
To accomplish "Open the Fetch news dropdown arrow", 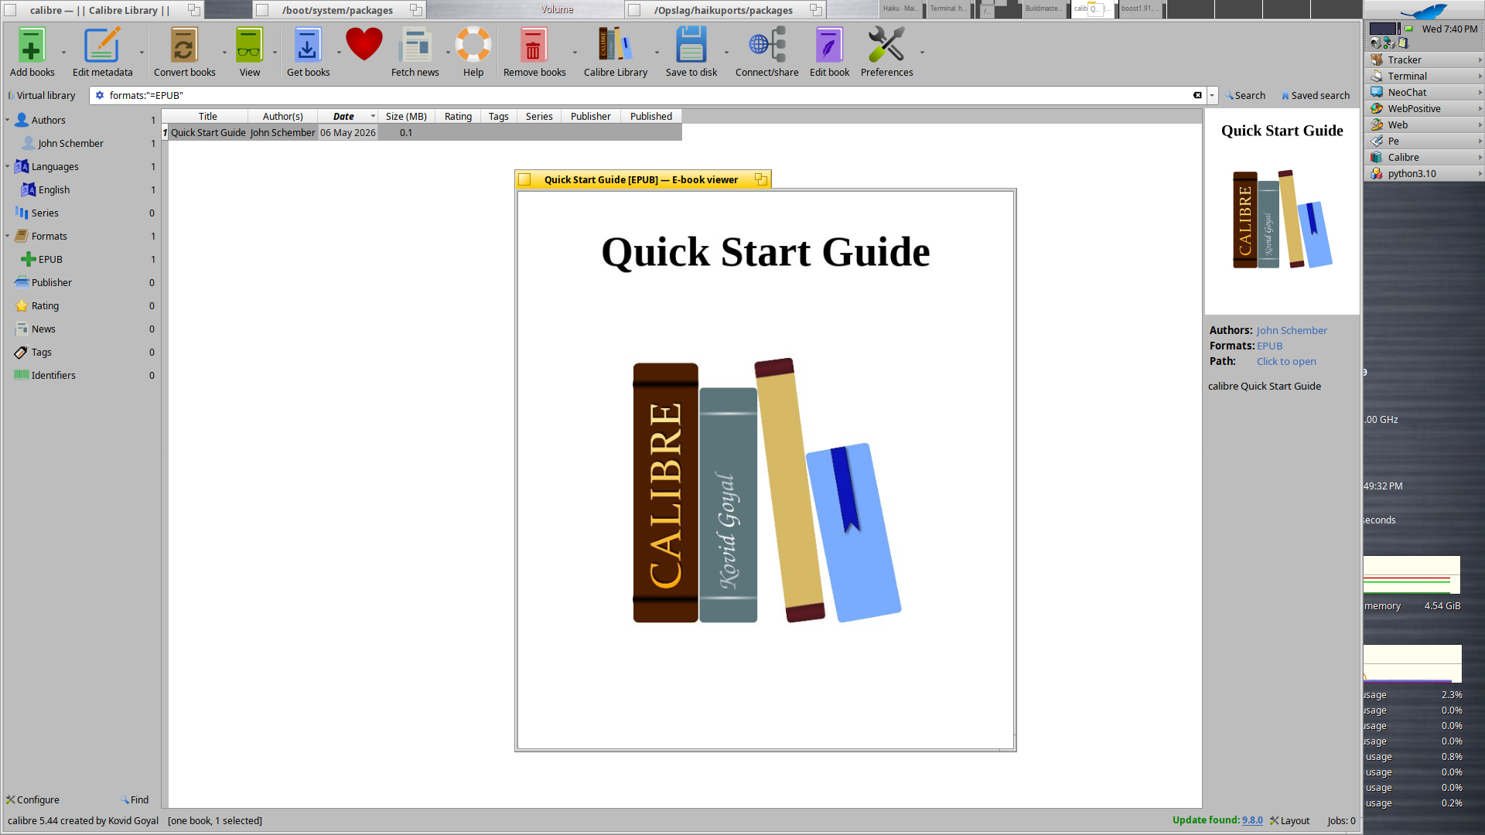I will pyautogui.click(x=448, y=53).
